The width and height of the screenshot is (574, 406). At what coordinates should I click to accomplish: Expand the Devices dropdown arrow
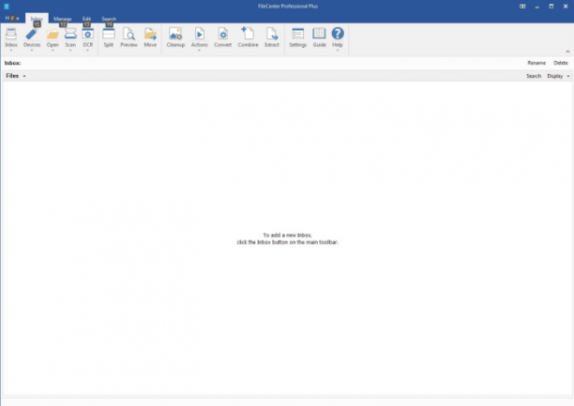pyautogui.click(x=32, y=51)
